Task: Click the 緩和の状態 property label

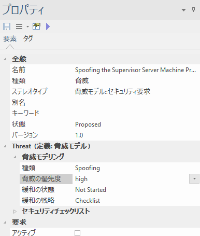Action: (x=38, y=190)
